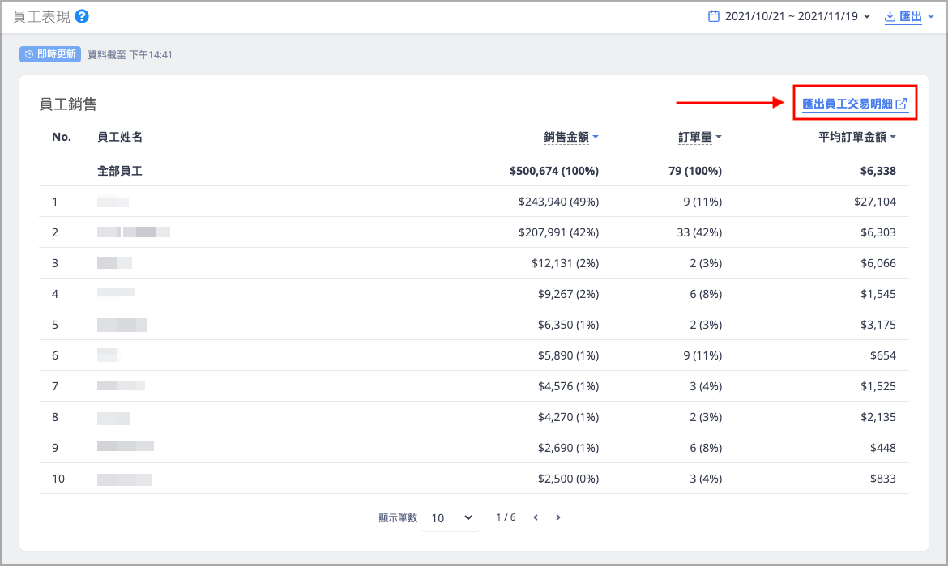Click the 匯出員工交易明細 link

pyautogui.click(x=847, y=104)
